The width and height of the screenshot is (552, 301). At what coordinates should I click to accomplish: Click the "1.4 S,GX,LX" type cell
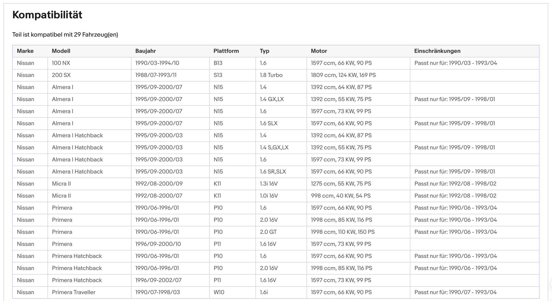point(274,148)
